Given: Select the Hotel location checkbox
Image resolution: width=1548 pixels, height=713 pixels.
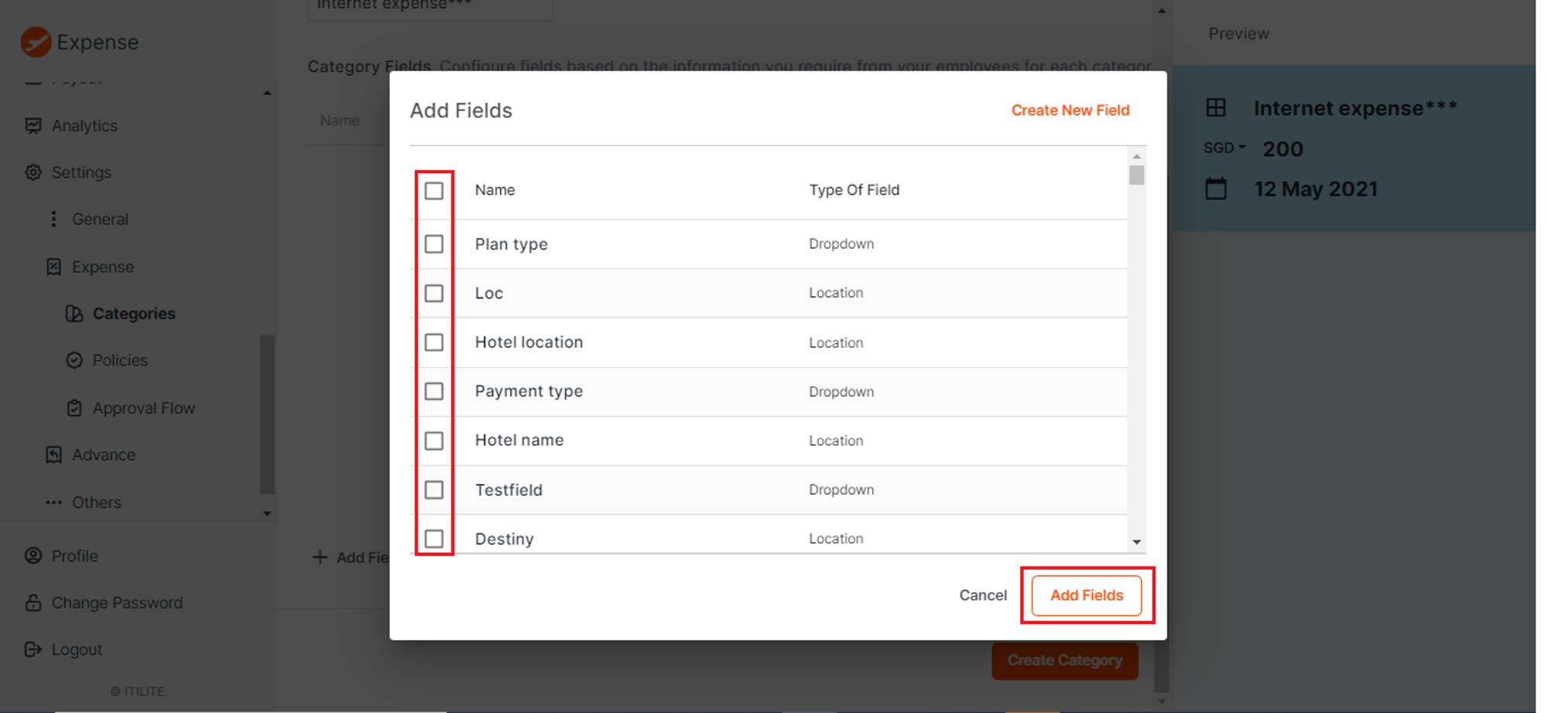Looking at the screenshot, I should point(433,342).
